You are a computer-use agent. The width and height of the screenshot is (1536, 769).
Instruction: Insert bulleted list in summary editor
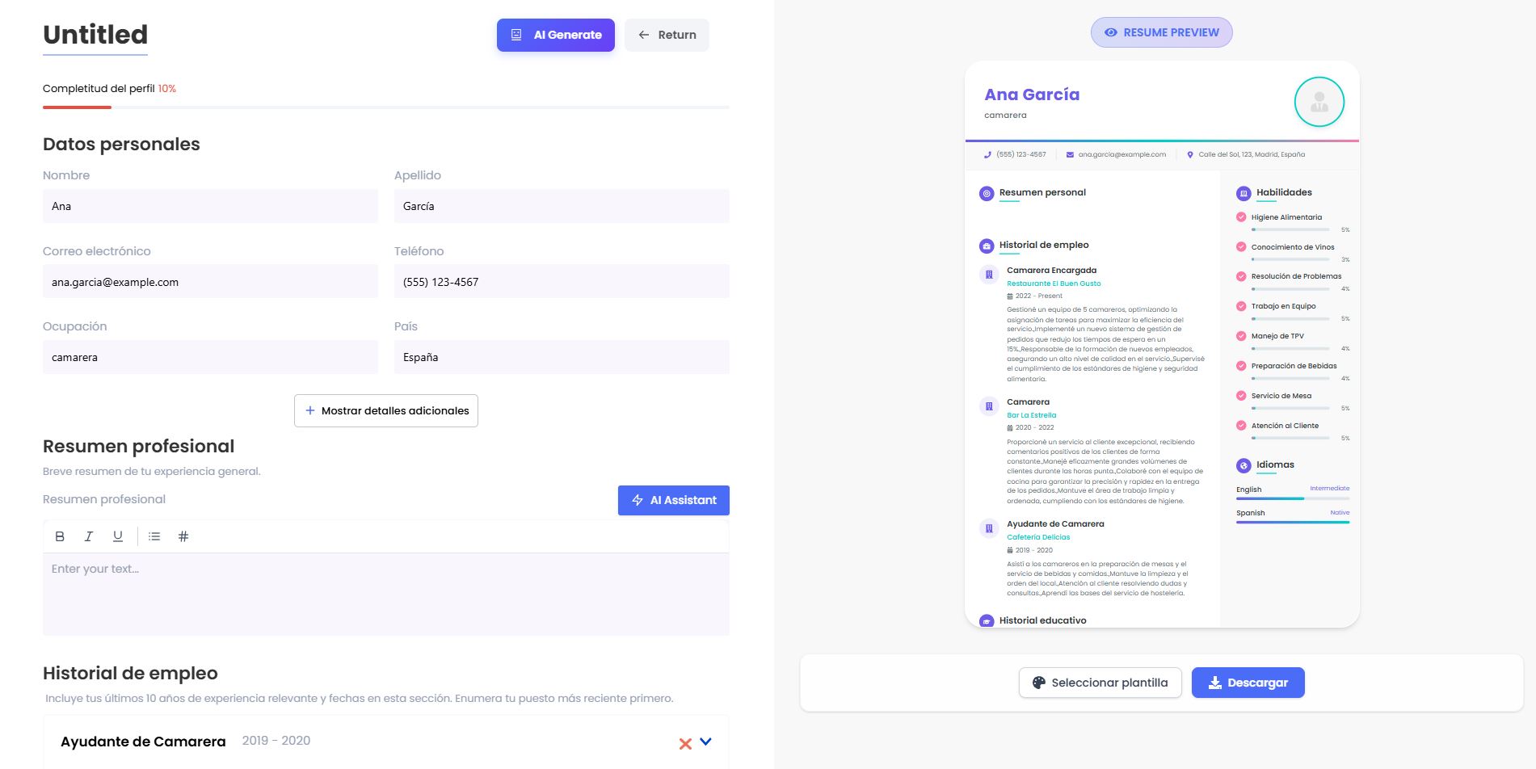[154, 536]
